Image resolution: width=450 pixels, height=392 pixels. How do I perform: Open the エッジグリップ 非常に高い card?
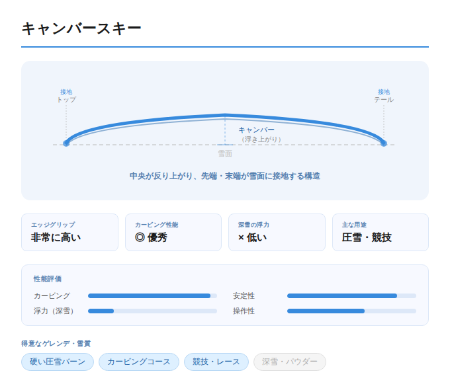69,232
